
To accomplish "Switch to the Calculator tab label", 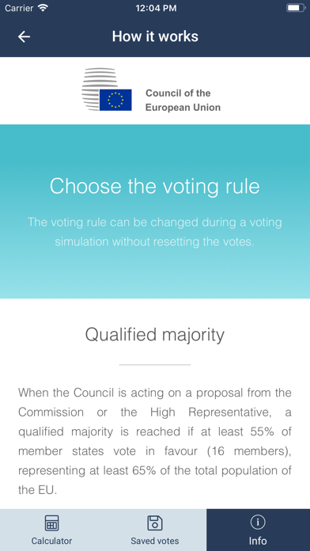I will coord(51,541).
